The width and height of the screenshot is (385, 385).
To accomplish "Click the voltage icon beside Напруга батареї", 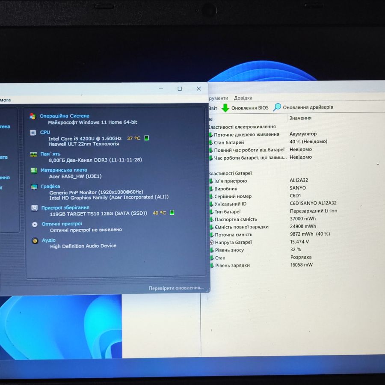I will [x=211, y=243].
